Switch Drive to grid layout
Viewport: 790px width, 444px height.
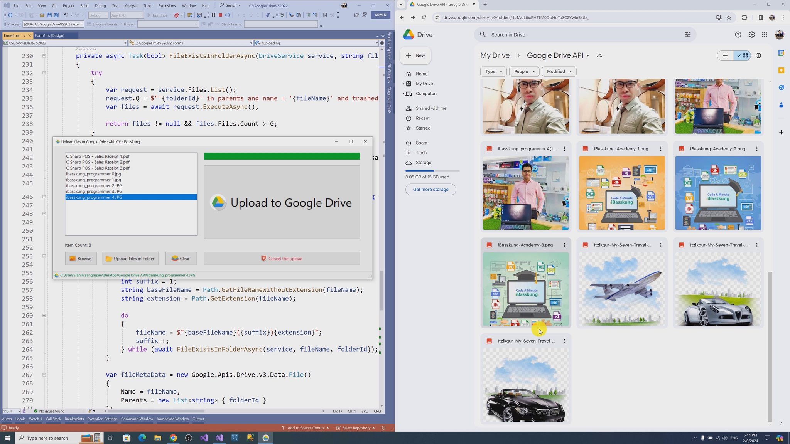click(x=742, y=55)
